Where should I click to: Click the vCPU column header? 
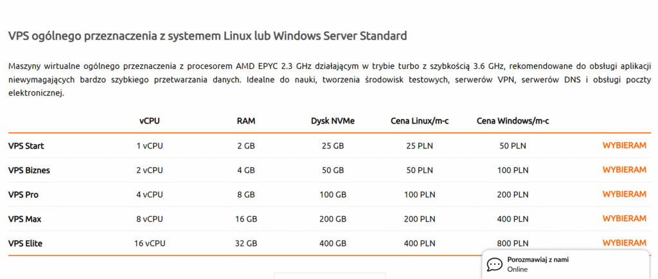tap(150, 120)
